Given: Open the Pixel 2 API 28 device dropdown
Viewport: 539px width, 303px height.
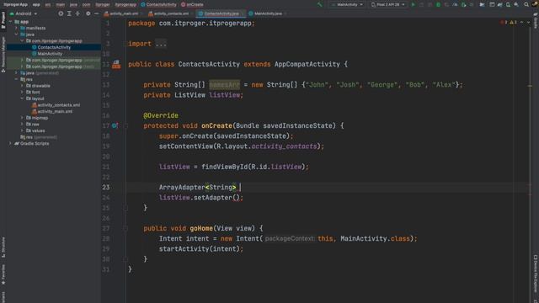Looking at the screenshot, I should tap(388, 4).
